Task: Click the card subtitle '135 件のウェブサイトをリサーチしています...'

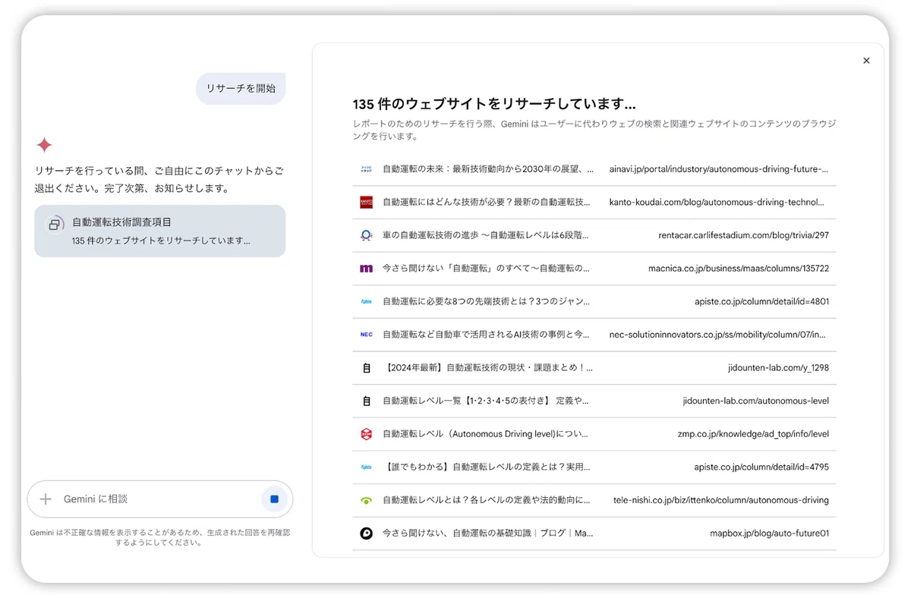Action: pos(161,241)
